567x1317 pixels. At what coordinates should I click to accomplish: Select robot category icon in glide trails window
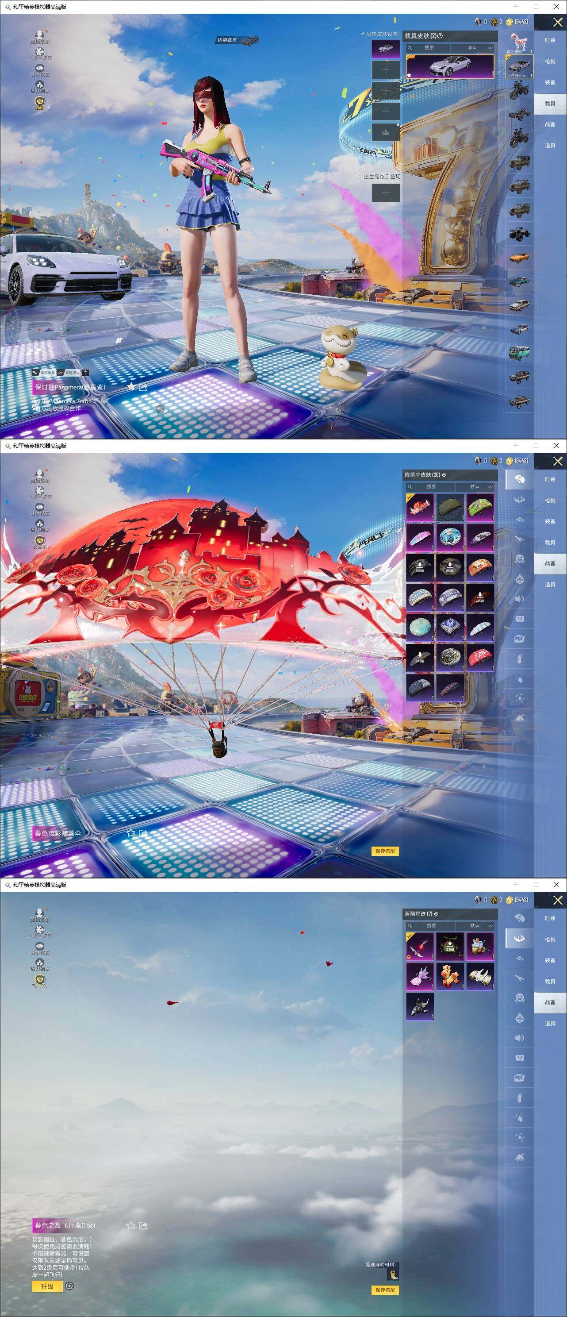(x=519, y=1018)
